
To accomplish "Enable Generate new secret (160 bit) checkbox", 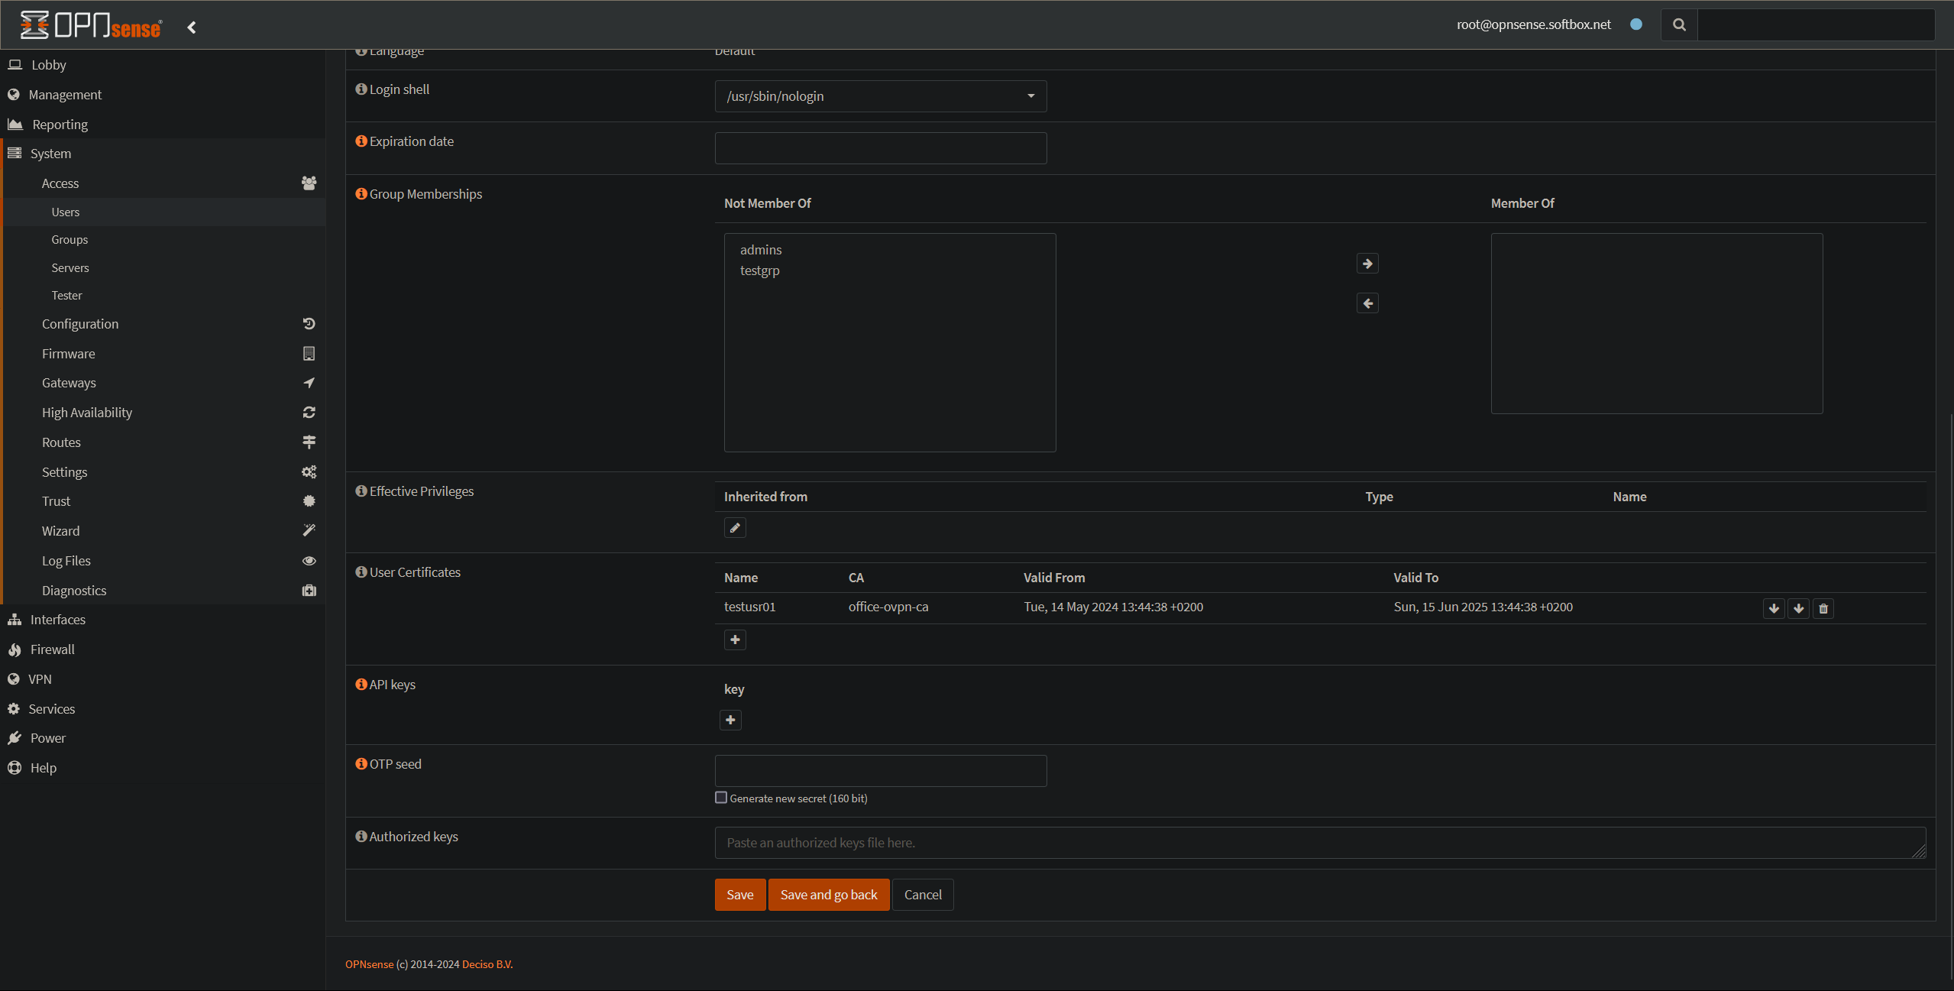I will coord(721,798).
